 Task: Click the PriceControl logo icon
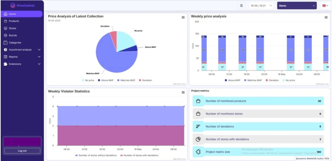(13, 5)
